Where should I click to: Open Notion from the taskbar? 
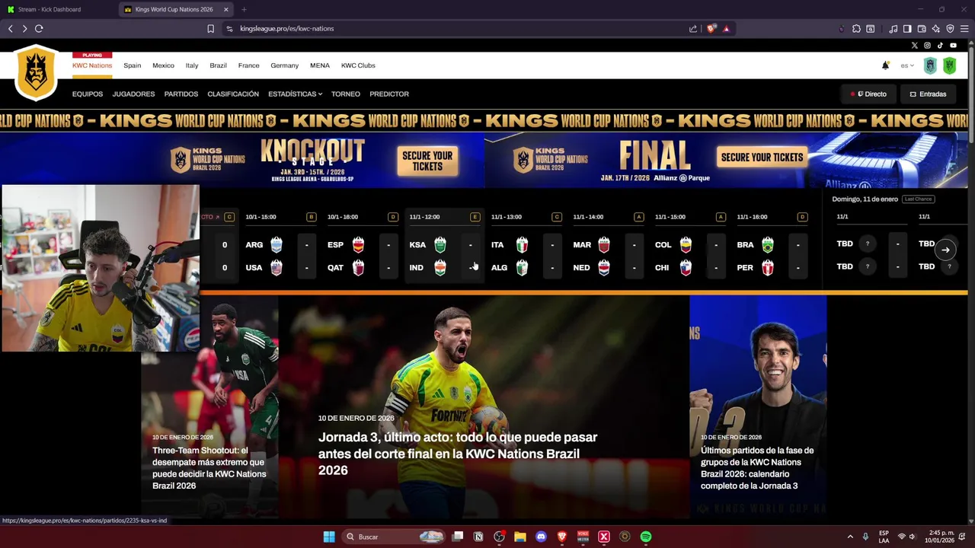[478, 537]
